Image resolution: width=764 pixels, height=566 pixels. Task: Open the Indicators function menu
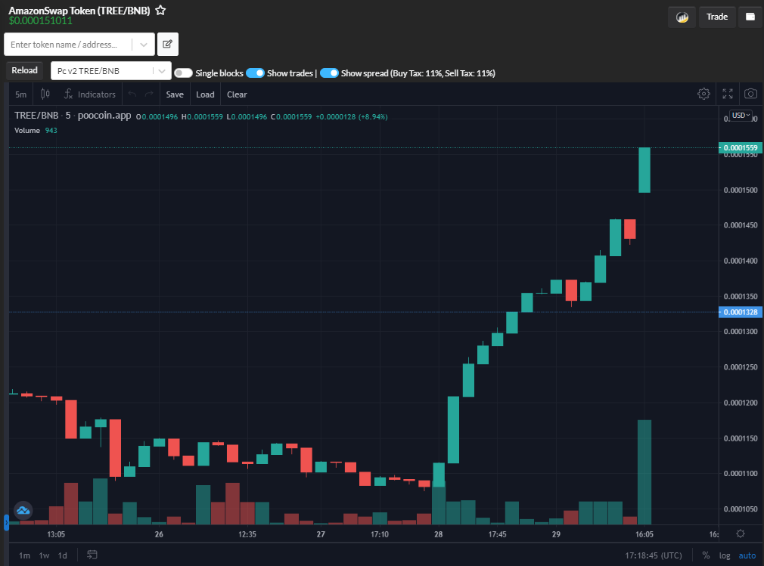tap(90, 94)
